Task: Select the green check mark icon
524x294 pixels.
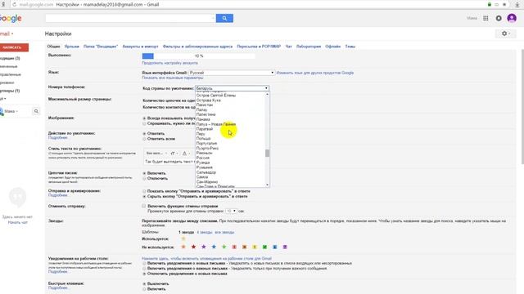Action: point(264,247)
